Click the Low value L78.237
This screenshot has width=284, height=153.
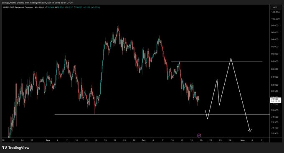tap(68, 7)
